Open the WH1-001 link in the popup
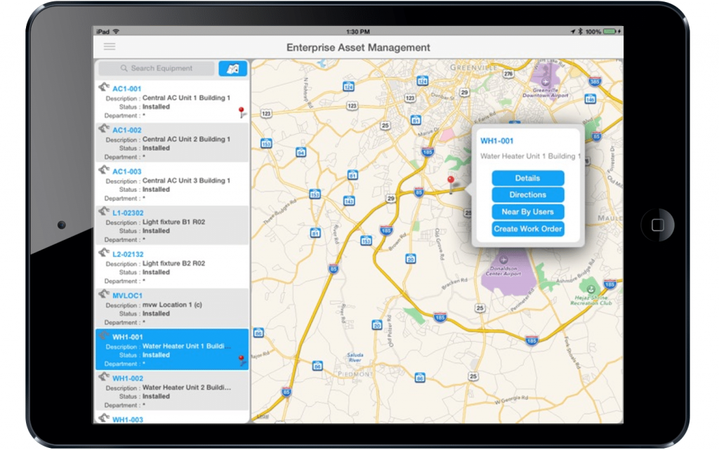Viewport: 719px width, 450px height. click(497, 140)
